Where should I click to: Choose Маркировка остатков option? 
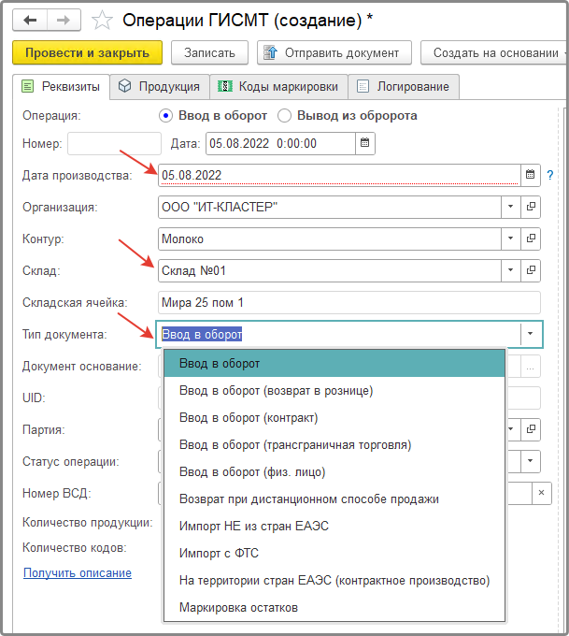[334, 608]
